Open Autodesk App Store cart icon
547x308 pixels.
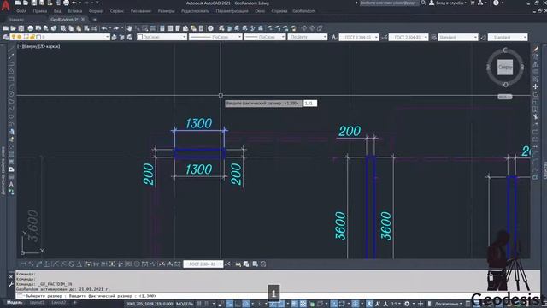click(473, 3)
